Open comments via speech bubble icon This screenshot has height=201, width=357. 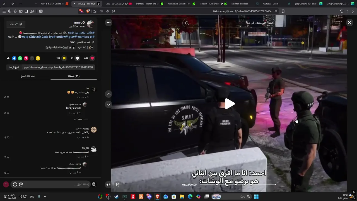point(78,58)
